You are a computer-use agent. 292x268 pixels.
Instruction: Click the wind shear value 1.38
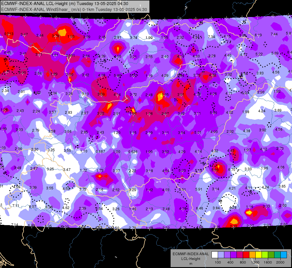pyautogui.click(x=149, y=113)
